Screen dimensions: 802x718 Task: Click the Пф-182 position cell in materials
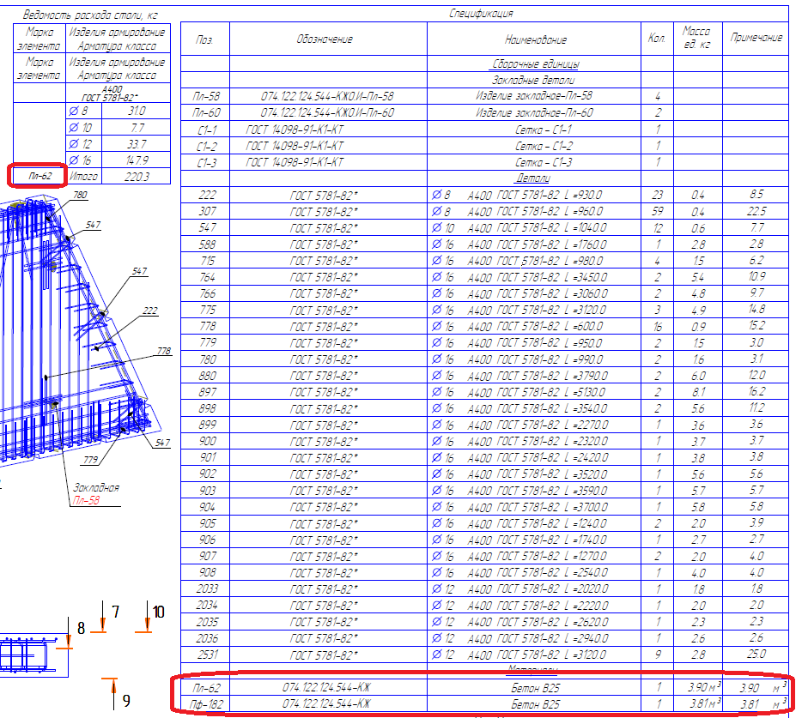click(x=206, y=703)
